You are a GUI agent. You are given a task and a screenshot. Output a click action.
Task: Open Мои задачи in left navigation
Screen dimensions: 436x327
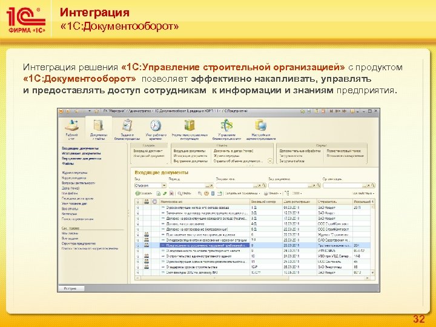[x=70, y=233]
